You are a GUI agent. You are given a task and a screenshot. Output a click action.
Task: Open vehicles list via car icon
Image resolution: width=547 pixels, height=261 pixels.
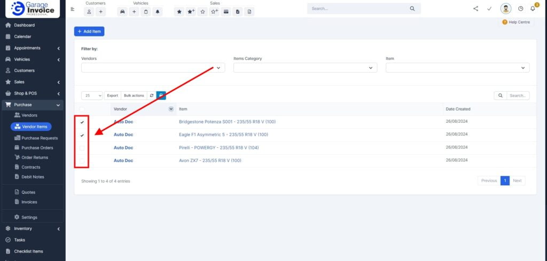122,12
